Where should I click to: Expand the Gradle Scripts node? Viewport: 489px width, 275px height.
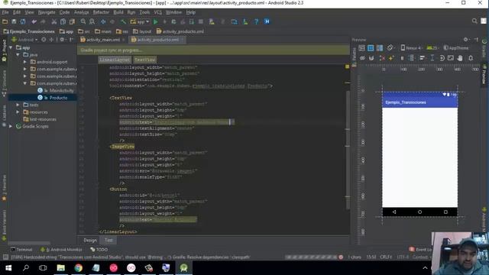coord(11,126)
